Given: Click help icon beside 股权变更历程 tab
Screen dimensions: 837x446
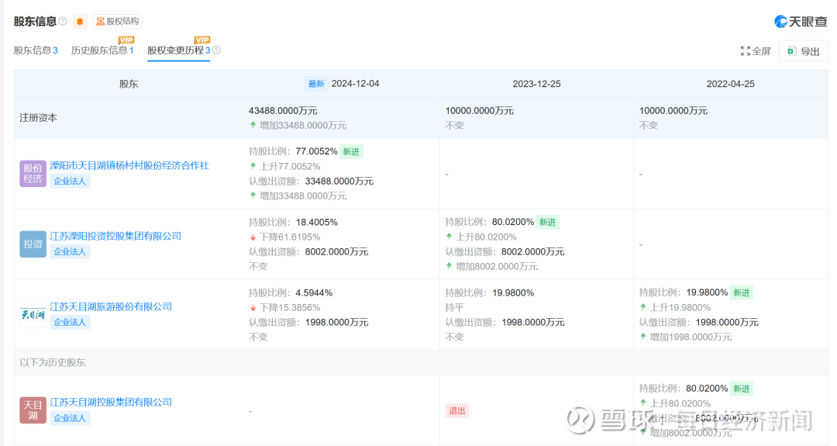Looking at the screenshot, I should tap(216, 50).
